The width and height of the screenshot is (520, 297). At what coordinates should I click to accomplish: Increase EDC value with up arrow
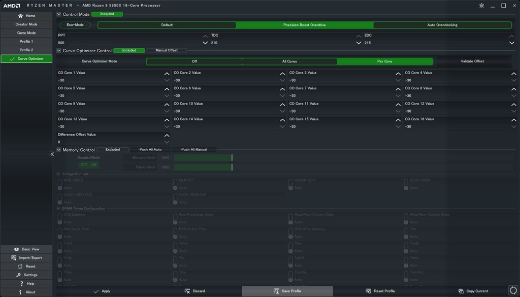(x=512, y=36)
